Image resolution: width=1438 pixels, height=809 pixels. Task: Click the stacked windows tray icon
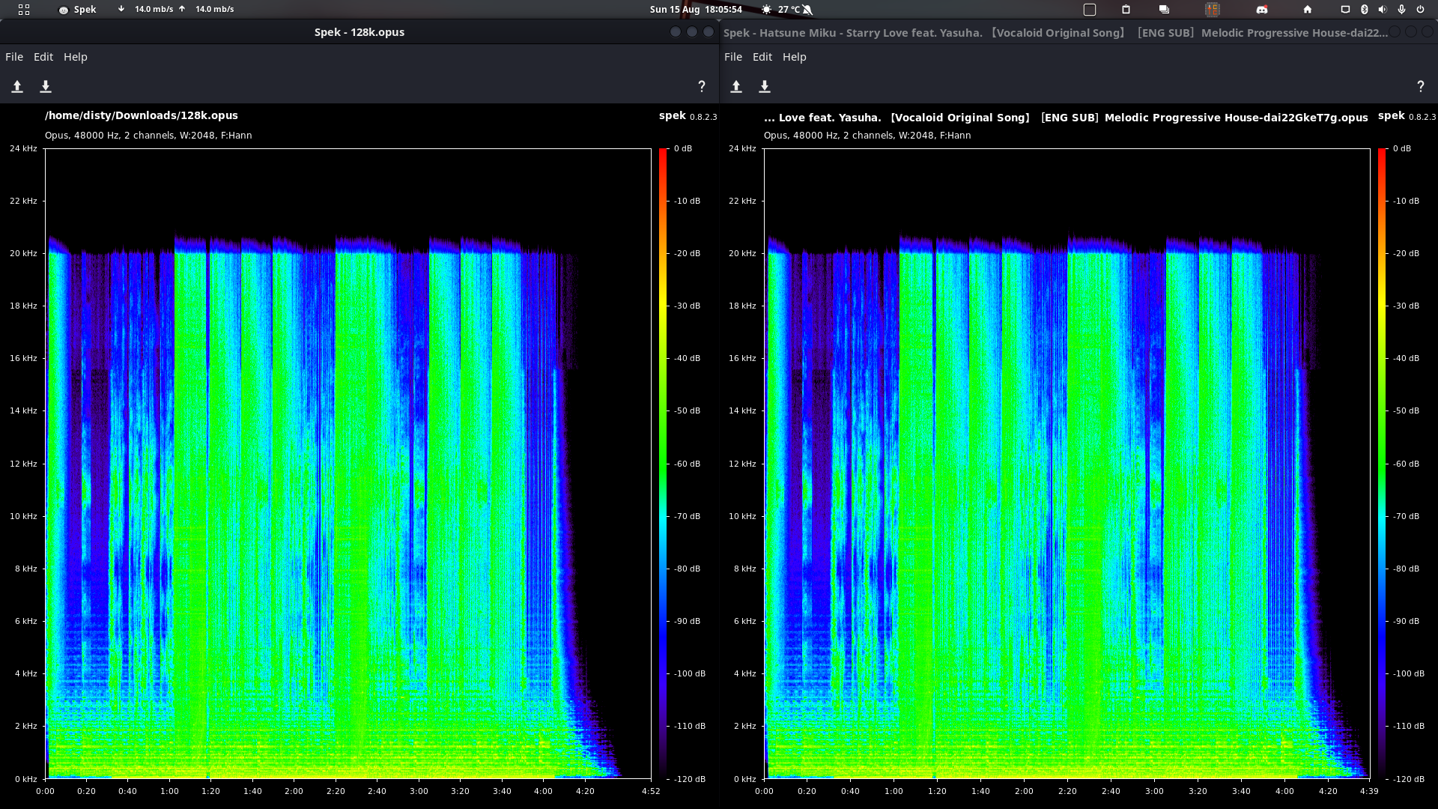(1164, 10)
